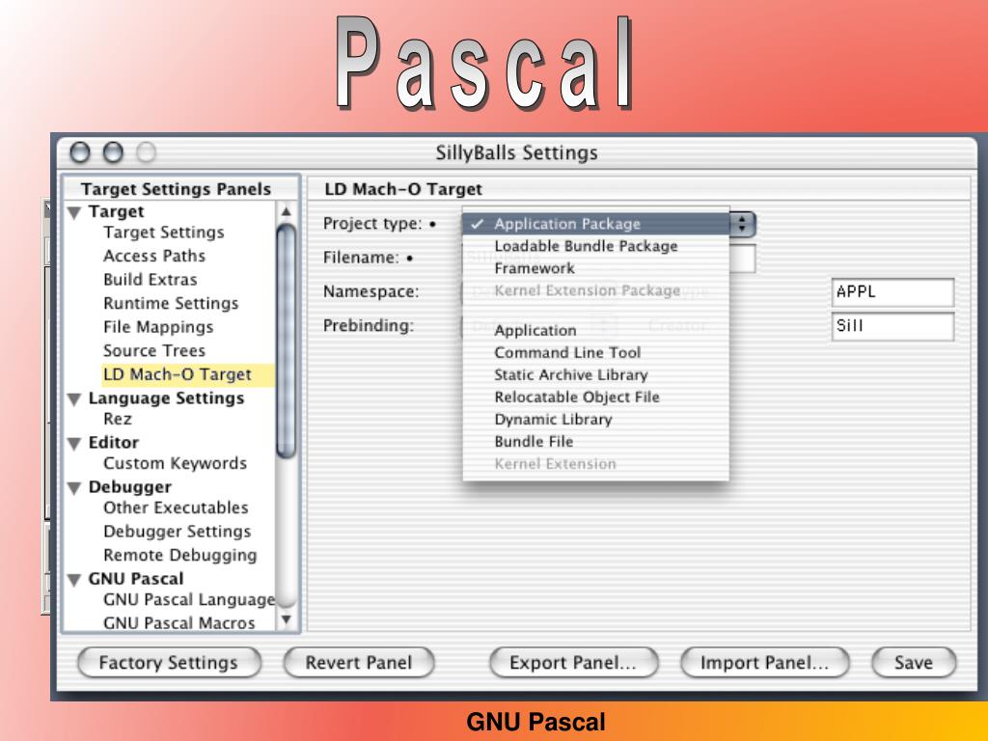Choose Loadable Bundle Package menu item
The height and width of the screenshot is (741, 988).
(x=595, y=246)
